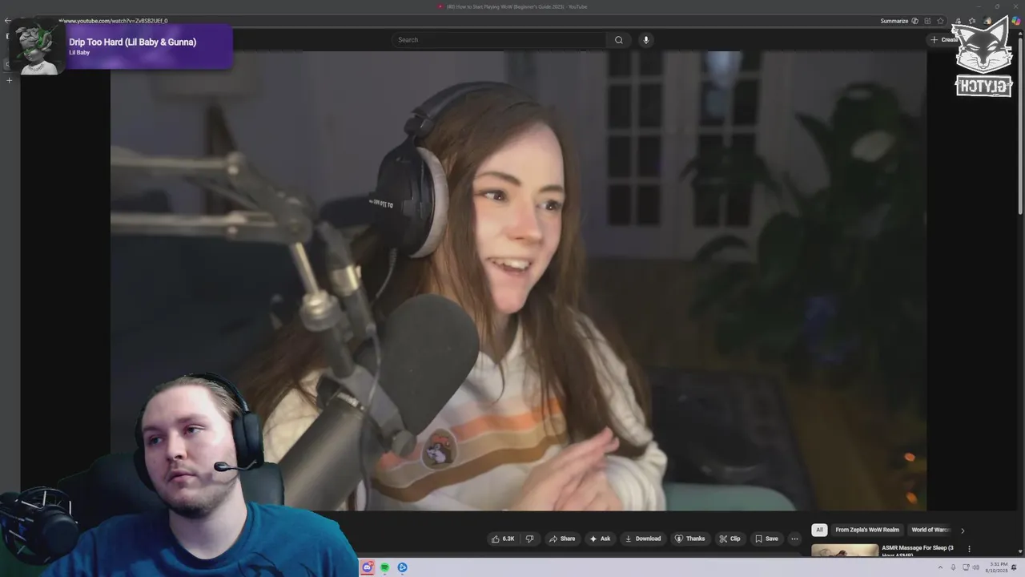Expand chip list with the right chevron
The height and width of the screenshot is (577, 1025).
(x=963, y=530)
